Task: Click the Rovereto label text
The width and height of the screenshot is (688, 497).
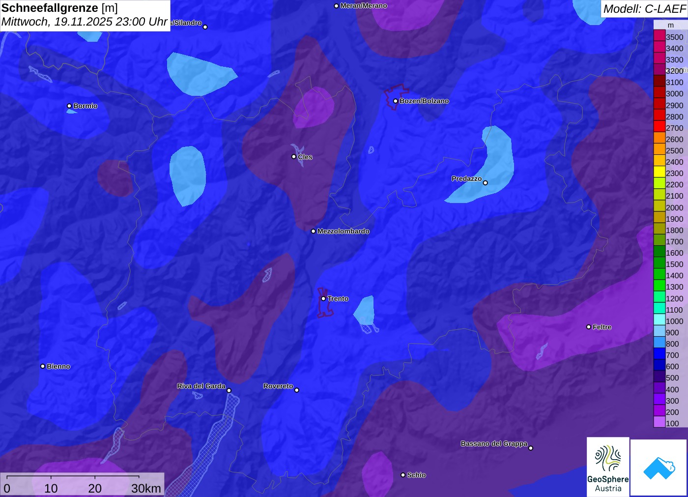Action: 278,386
